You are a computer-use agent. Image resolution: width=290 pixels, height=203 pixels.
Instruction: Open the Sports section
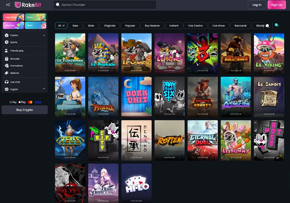point(13,42)
